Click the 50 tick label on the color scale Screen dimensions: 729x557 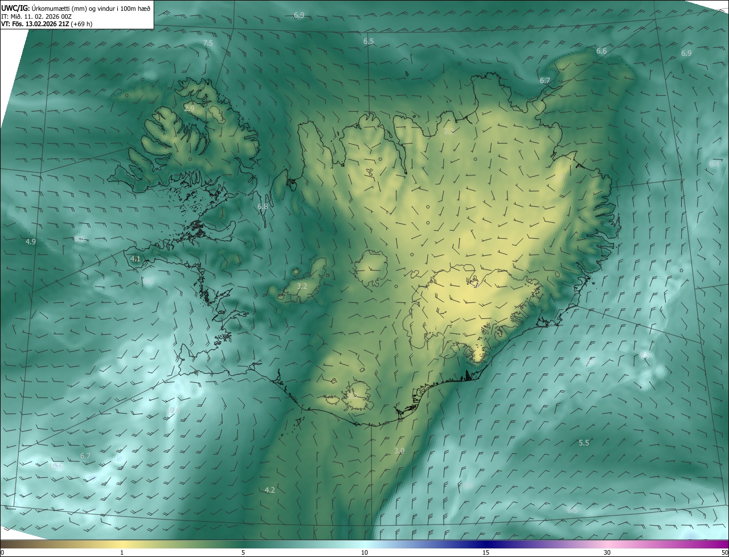[x=724, y=553]
